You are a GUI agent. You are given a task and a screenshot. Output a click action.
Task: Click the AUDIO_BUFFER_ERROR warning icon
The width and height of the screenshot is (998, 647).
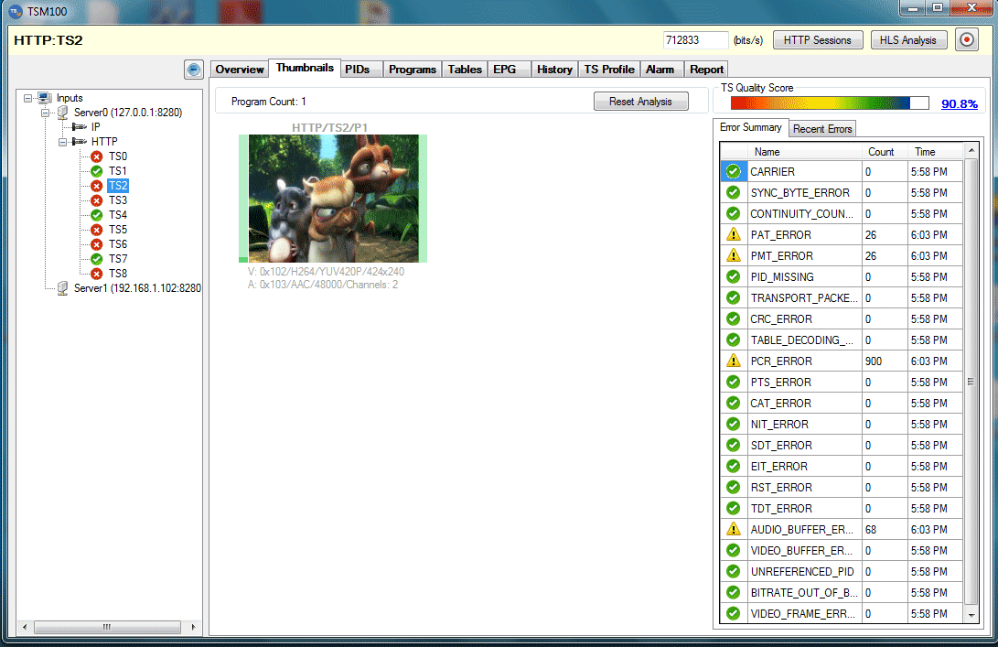(733, 530)
